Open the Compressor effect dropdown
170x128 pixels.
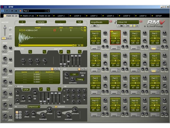tap(33, 107)
